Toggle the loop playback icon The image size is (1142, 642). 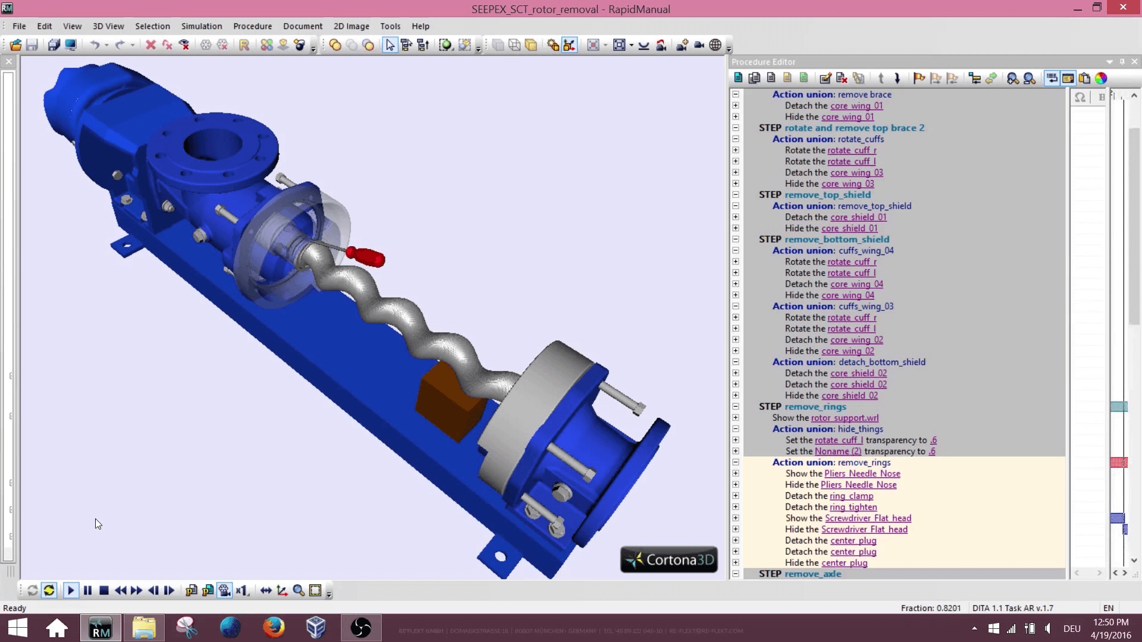(48, 590)
